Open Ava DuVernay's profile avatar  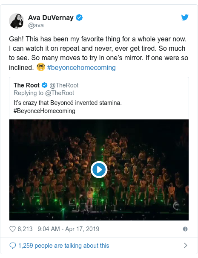click(17, 21)
